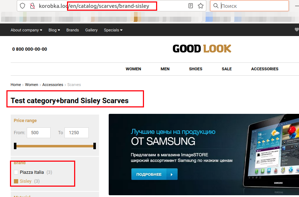Click the ПОДРОБНЕЕ banner button
Image resolution: width=299 pixels, height=197 pixels.
[x=154, y=174]
